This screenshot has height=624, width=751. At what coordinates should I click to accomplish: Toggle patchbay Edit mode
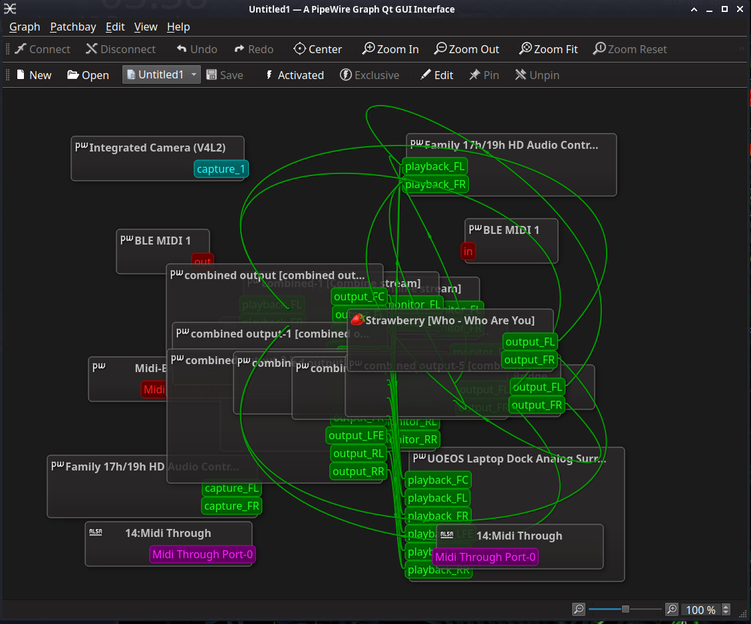436,75
